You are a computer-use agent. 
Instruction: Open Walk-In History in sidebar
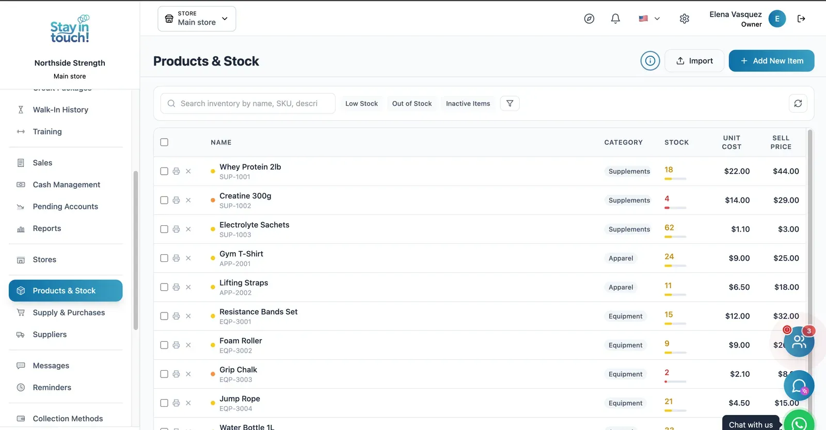click(66, 110)
